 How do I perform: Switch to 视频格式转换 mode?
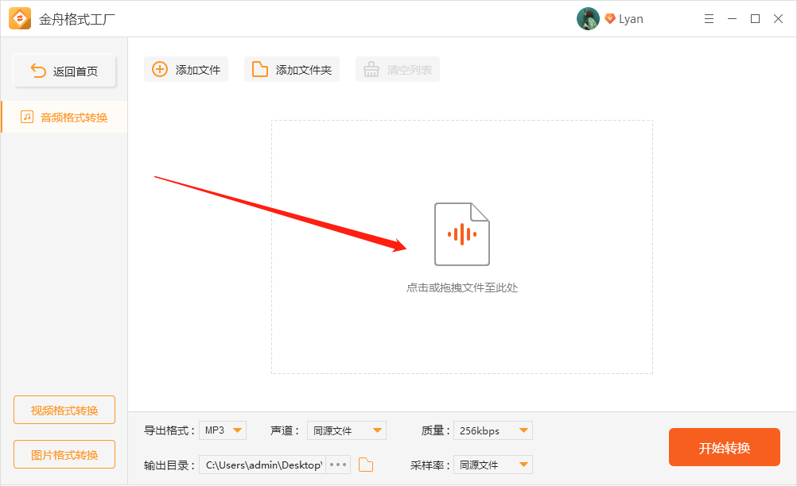tap(64, 411)
